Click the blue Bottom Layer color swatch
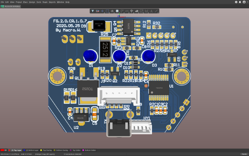This screenshot has width=249, height=156. tap(24, 150)
